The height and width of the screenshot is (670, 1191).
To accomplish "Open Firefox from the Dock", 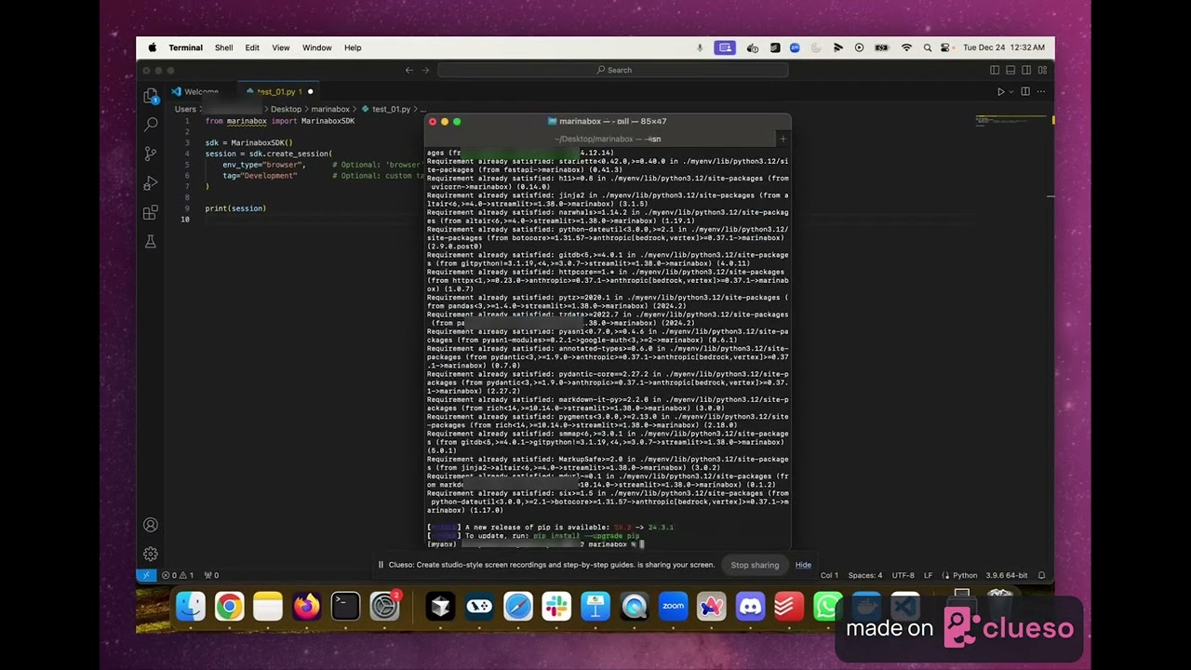I will click(306, 606).
